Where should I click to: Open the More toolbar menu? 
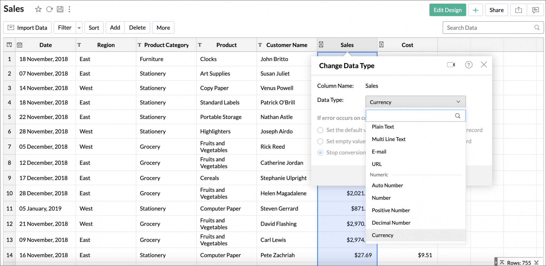[163, 28]
